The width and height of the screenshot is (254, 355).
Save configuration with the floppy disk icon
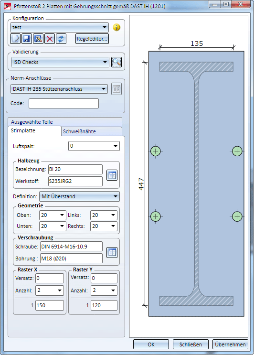click(27, 39)
